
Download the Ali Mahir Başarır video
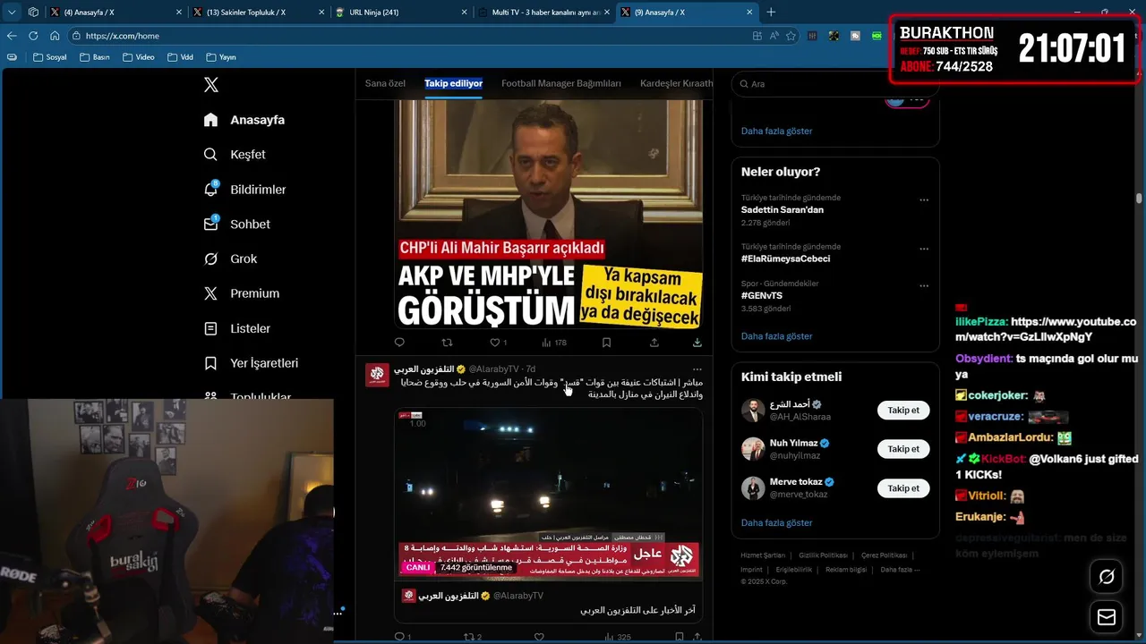tap(697, 343)
